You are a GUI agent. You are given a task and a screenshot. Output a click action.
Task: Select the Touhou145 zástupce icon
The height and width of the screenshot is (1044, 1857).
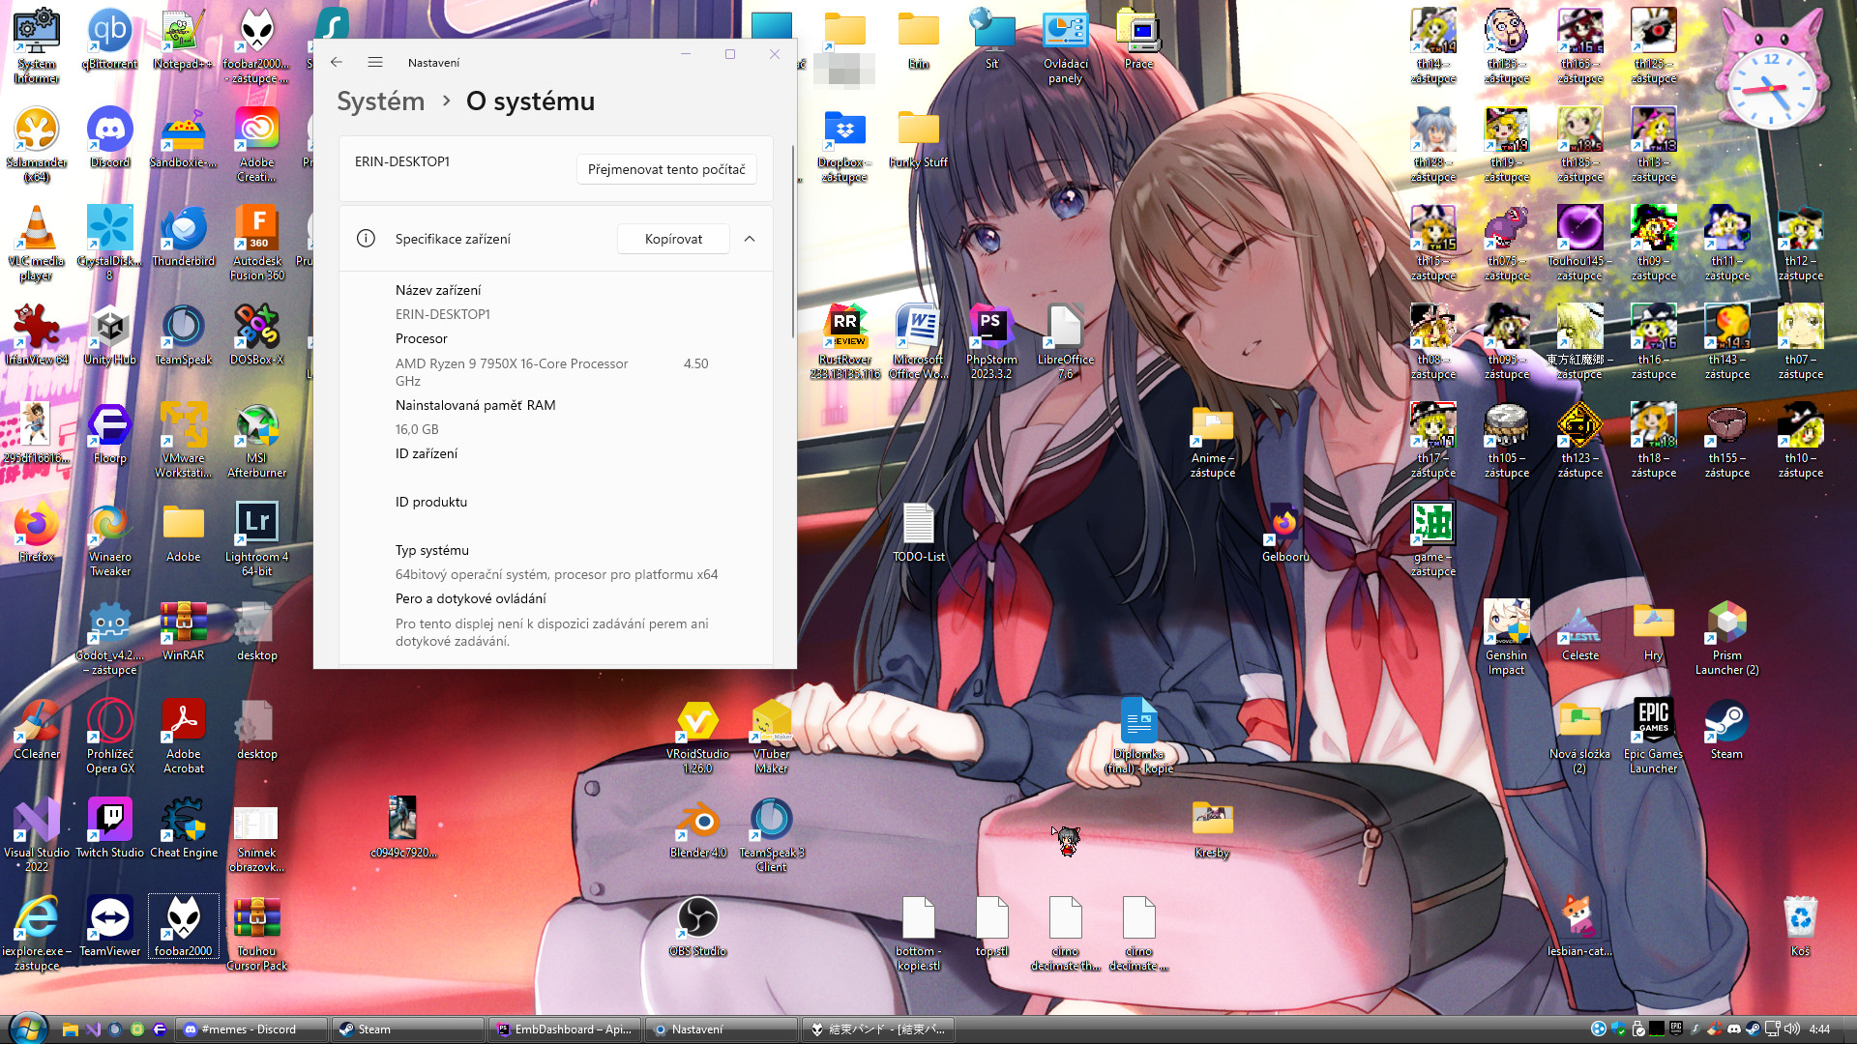pos(1580,243)
